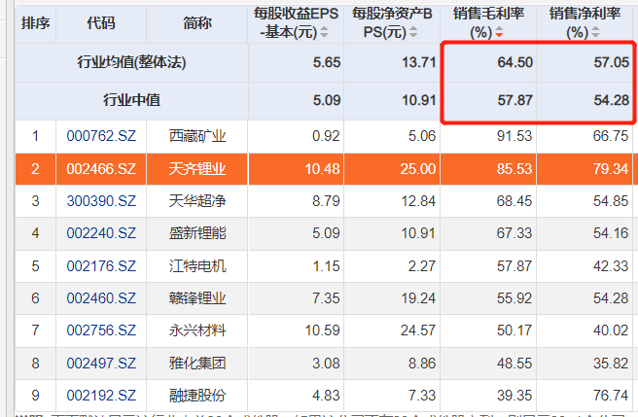
Task: Open 002192.SZ stock code link
Action: pos(101,395)
